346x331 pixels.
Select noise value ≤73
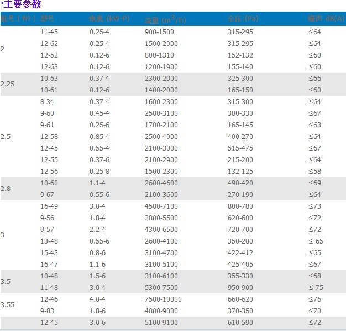pyautogui.click(x=314, y=206)
